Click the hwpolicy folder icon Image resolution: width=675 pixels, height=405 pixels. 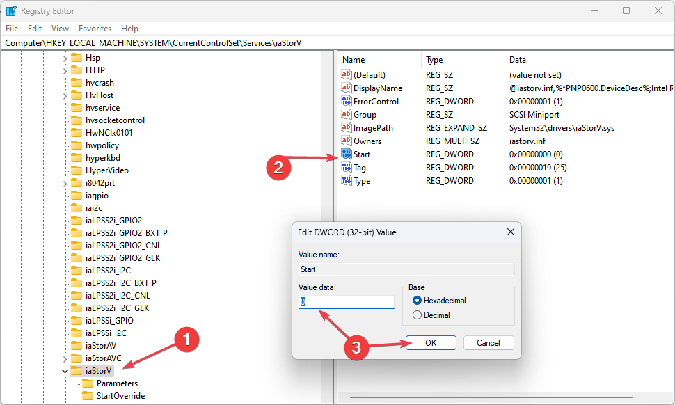[76, 145]
